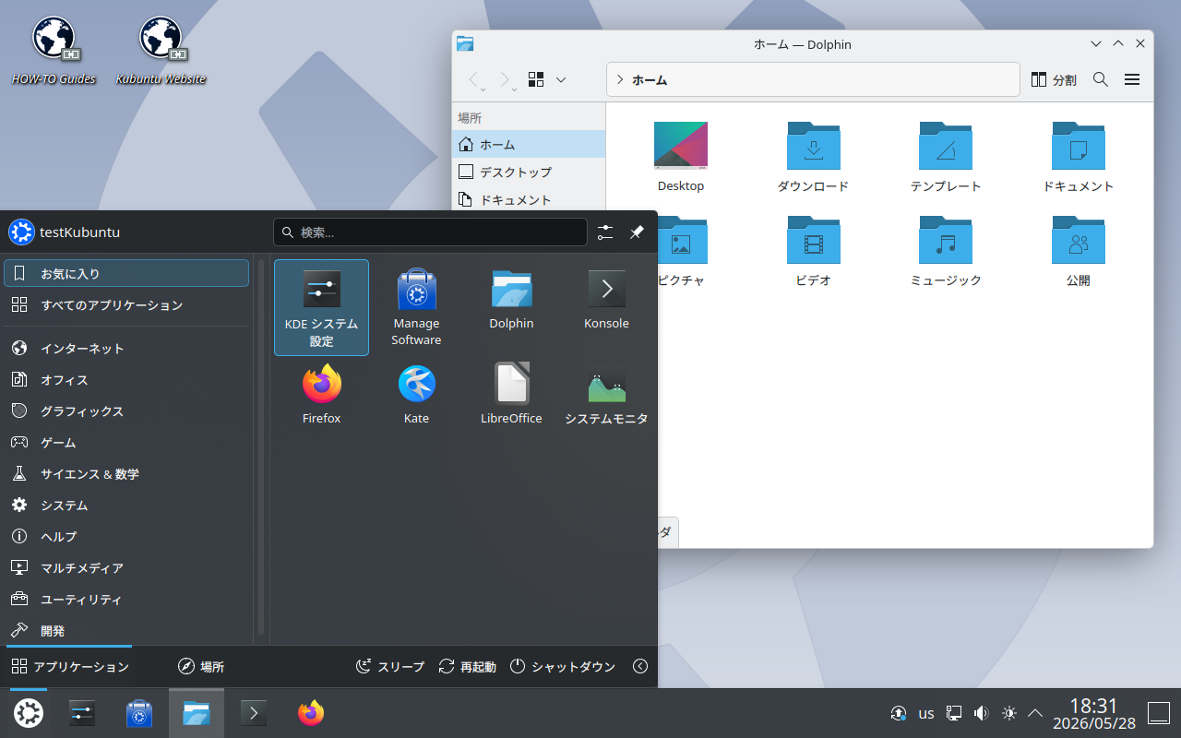Screen dimensions: 1181x738
Task: Open システムモニタ from launcher favorites
Action: 606,395
